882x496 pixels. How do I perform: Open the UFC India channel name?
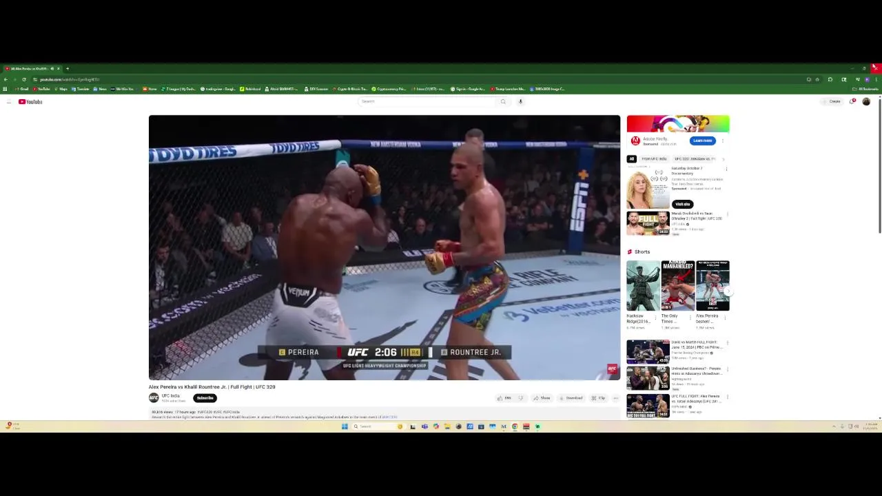click(170, 395)
